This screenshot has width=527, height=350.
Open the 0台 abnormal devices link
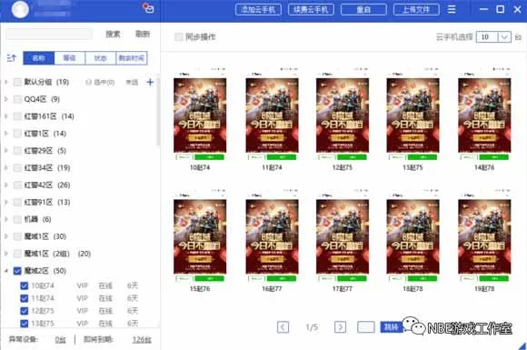coord(60,340)
